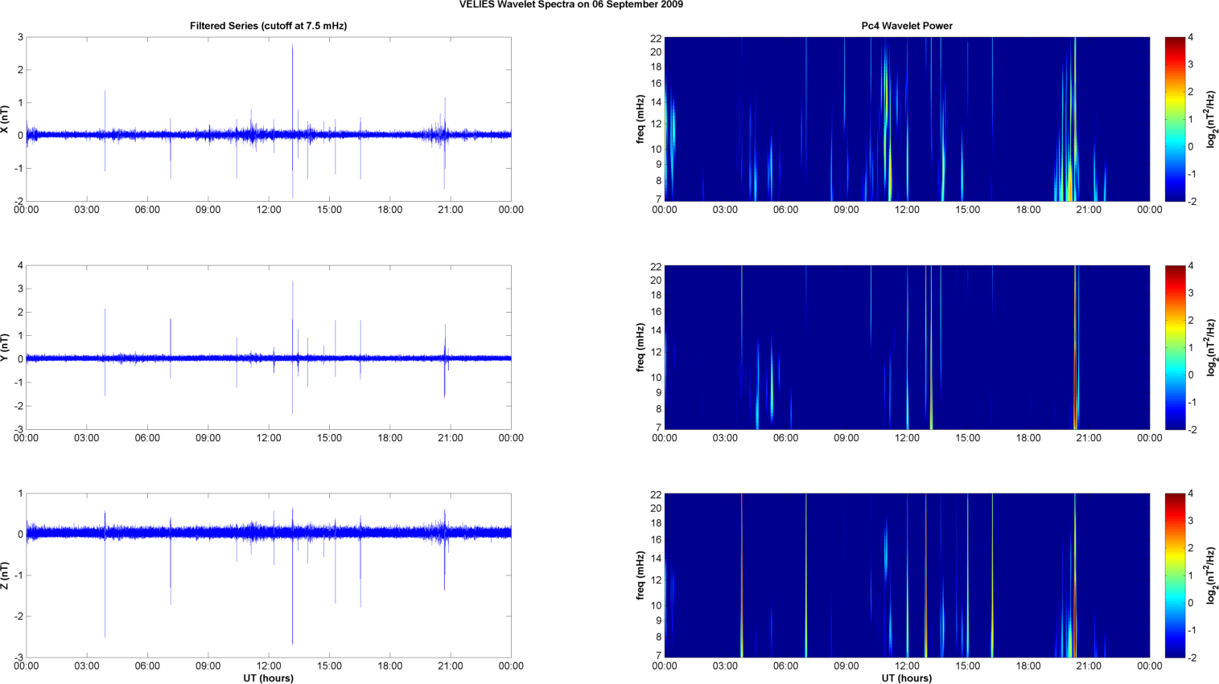Select the middle wavelet panel's colorbar
This screenshot has height=684, width=1219.
point(1175,347)
